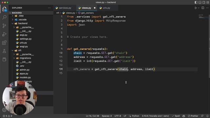This screenshot has width=210, height=118.
Task: Open the Run and Debug view
Action: point(4,34)
